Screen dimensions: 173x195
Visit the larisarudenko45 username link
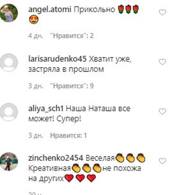57,59
